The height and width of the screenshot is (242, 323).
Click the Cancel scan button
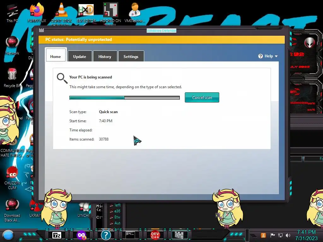click(x=202, y=97)
